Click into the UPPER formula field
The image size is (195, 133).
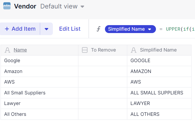tap(180, 29)
